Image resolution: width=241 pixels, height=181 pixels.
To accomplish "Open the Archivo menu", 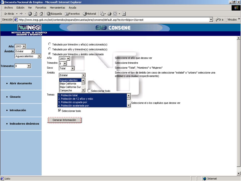I will pos(9,8).
